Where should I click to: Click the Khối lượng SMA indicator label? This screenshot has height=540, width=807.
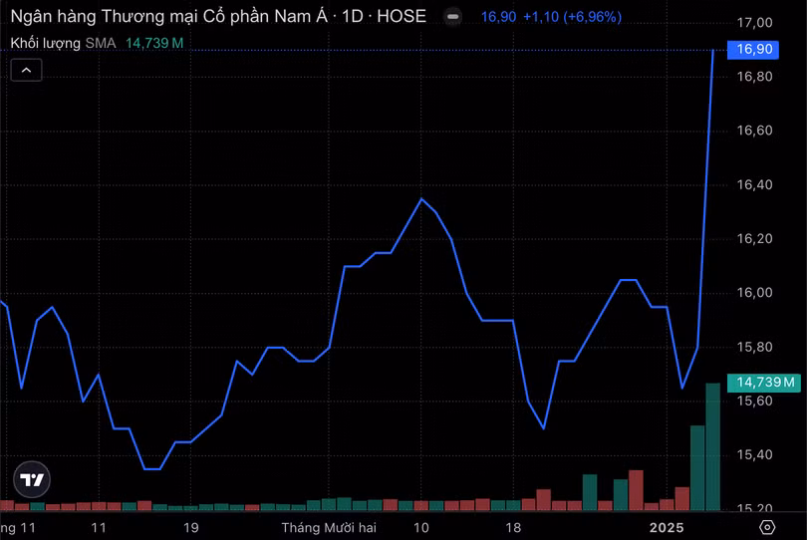click(64, 42)
